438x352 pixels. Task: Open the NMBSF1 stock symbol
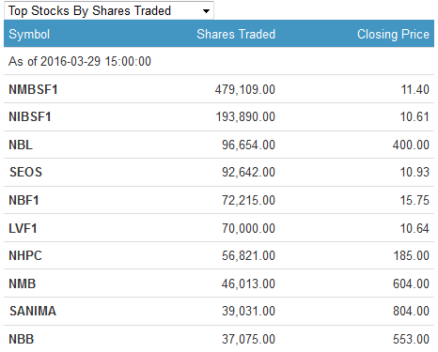click(33, 89)
